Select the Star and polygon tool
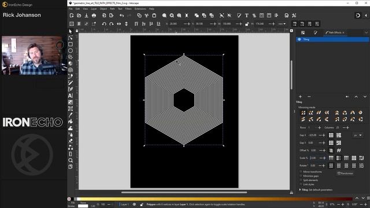This screenshot has height=208, width=370. pyautogui.click(x=71, y=57)
